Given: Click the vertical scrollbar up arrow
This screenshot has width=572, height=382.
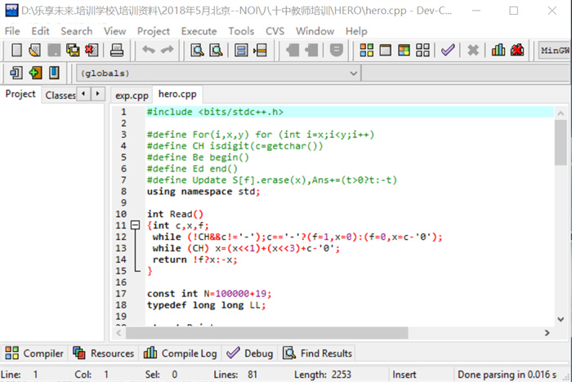Looking at the screenshot, I should [x=561, y=113].
